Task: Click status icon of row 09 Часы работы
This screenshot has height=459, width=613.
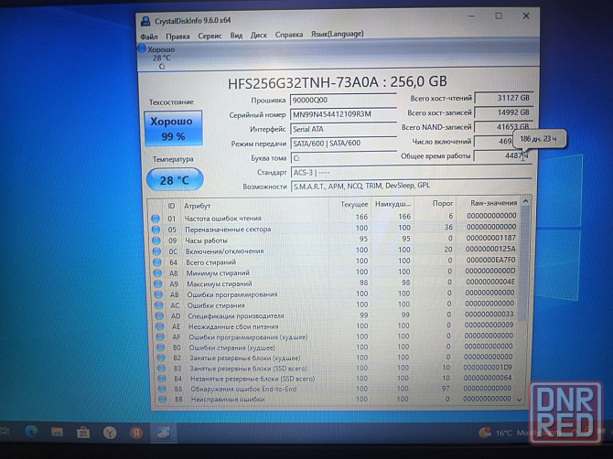Action: [156, 240]
